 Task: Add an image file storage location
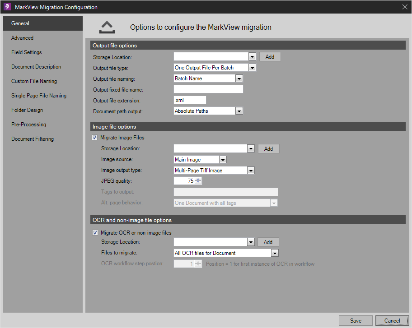pyautogui.click(x=268, y=149)
